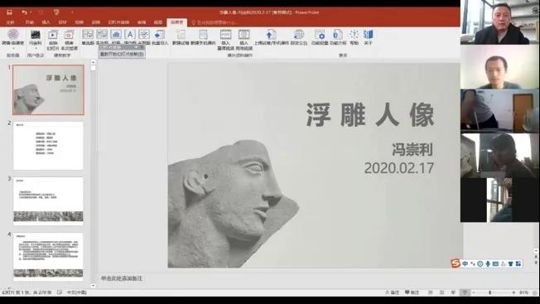Insert a 多选题 multiple-choice question
540x304 pixels.
(x=102, y=37)
